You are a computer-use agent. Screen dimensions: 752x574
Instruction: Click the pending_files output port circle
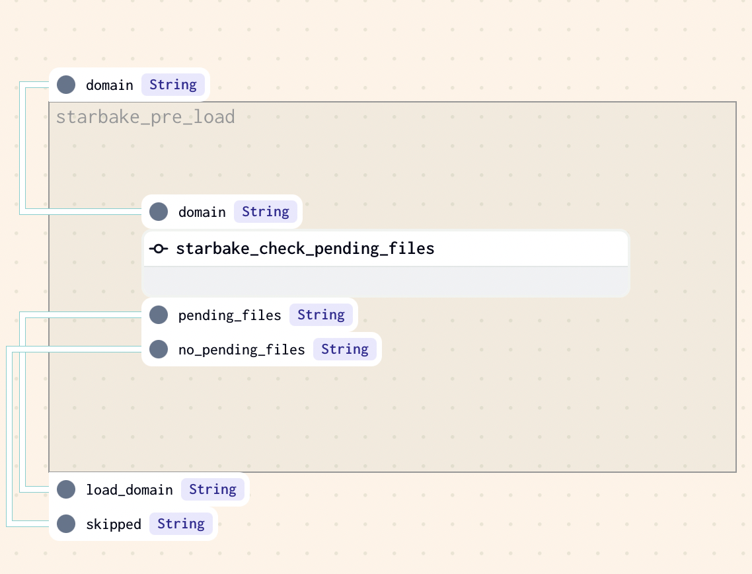159,315
